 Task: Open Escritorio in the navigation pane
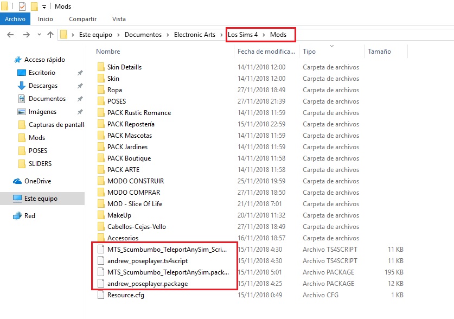[x=42, y=73]
